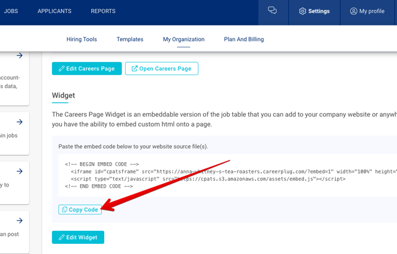This screenshot has height=254, width=397.
Task: Open the chat messages icon
Action: [273, 11]
